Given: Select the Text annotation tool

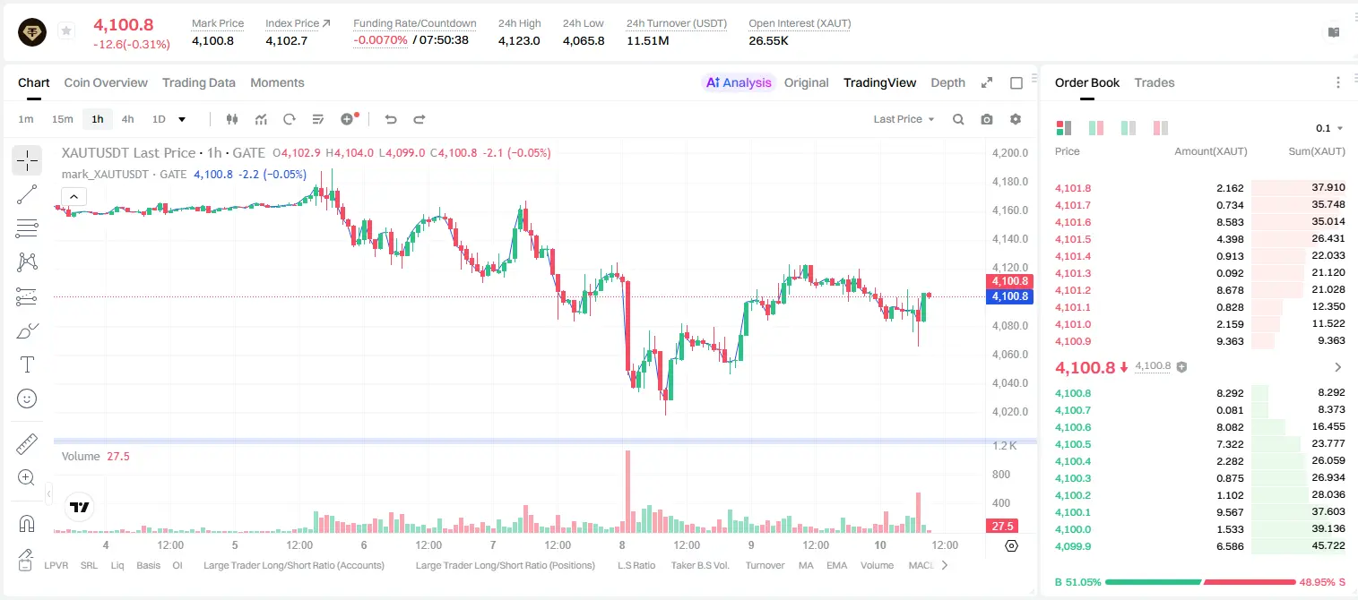Looking at the screenshot, I should tap(27, 364).
